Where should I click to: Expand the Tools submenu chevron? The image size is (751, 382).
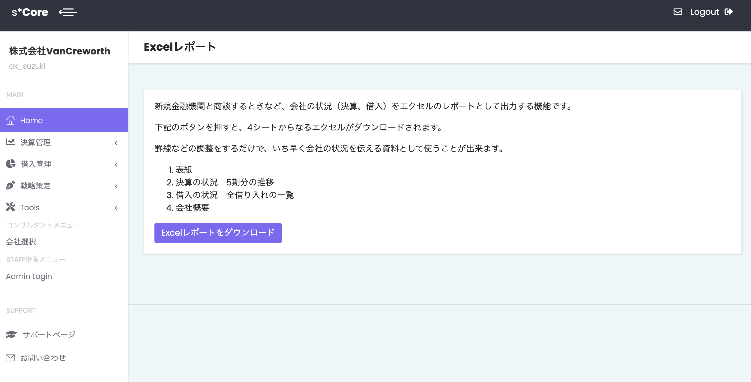116,208
